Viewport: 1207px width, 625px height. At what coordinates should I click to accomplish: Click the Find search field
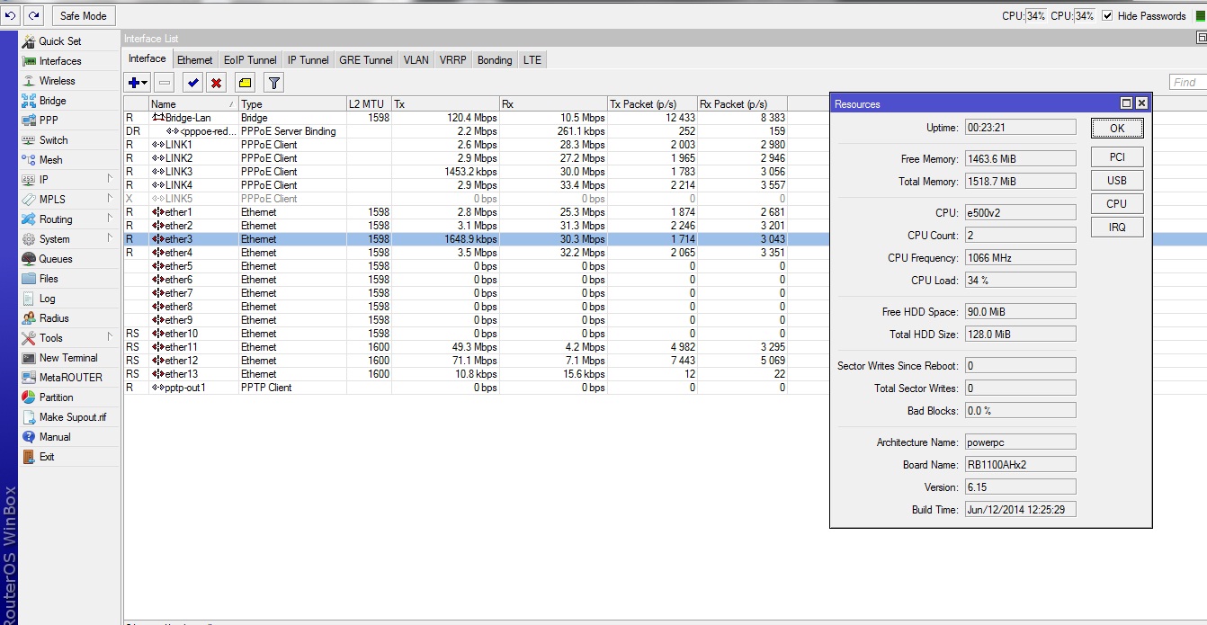point(1186,82)
